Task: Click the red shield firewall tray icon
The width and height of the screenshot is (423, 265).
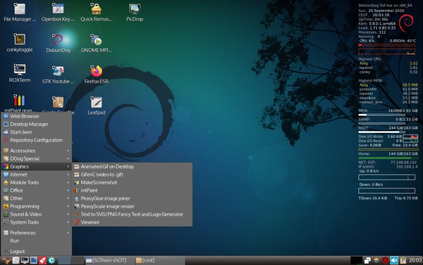Action: coord(385,261)
